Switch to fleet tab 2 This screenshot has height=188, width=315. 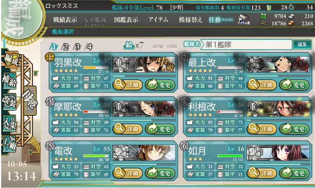[66, 47]
